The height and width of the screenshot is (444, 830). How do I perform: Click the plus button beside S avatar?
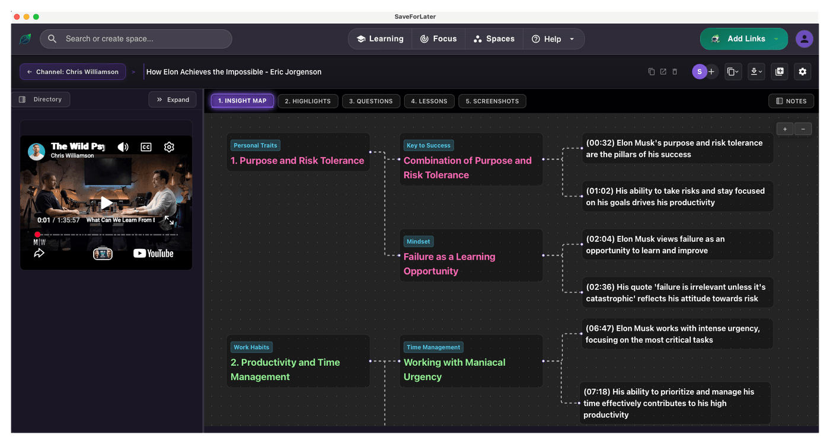[712, 72]
